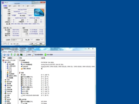Expand the 主板 tree node
Screen dimensions: 139x104
4,80
